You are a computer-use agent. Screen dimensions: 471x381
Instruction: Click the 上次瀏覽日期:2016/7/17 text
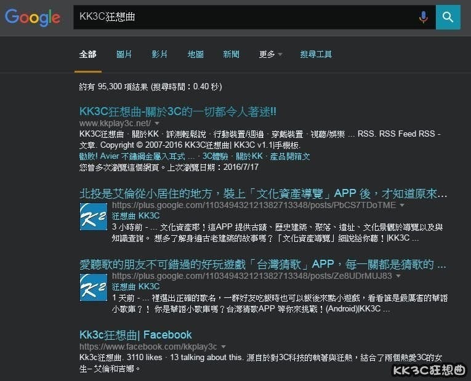click(212, 167)
